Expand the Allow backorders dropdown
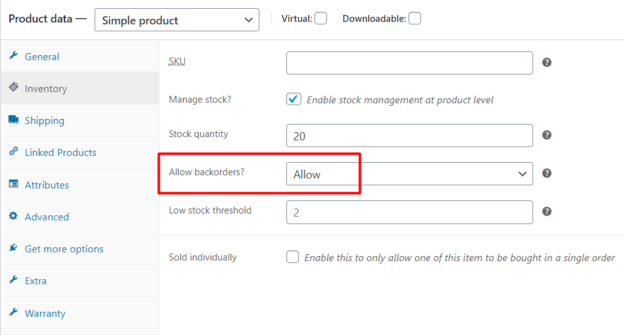This screenshot has width=624, height=335. tap(410, 174)
